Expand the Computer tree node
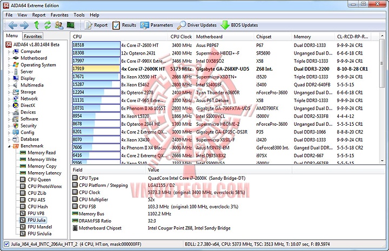 click(x=9, y=52)
